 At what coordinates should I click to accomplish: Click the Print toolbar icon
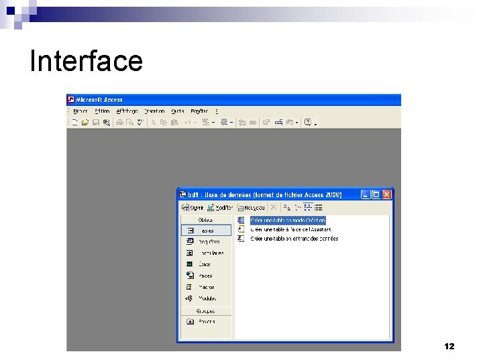pos(119,123)
